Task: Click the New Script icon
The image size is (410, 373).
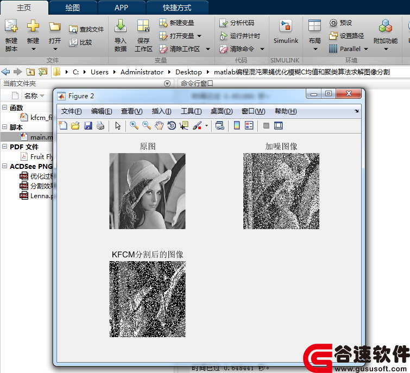Action: (11, 26)
